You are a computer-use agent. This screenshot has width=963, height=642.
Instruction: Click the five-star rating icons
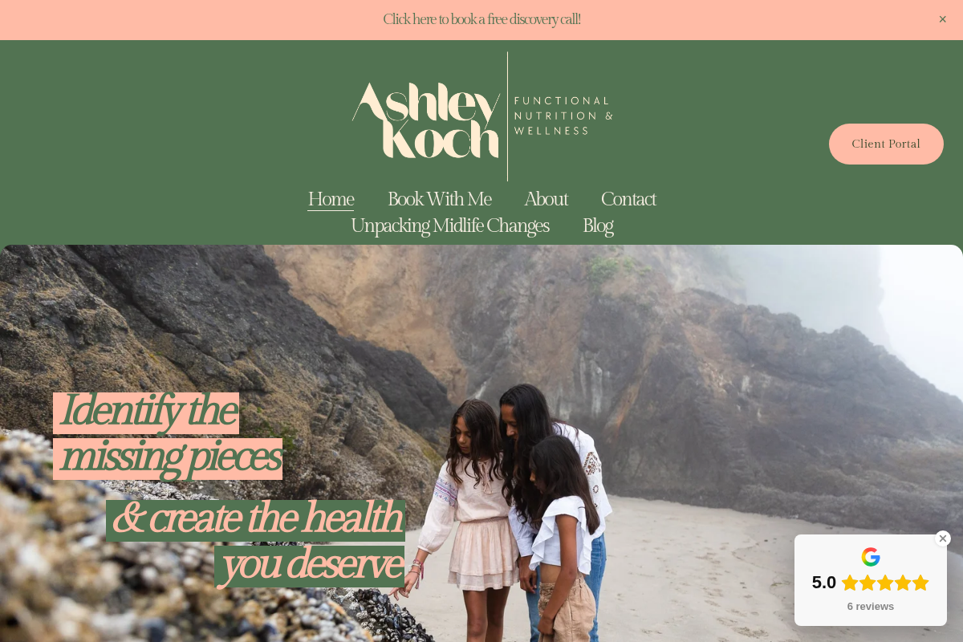885,583
